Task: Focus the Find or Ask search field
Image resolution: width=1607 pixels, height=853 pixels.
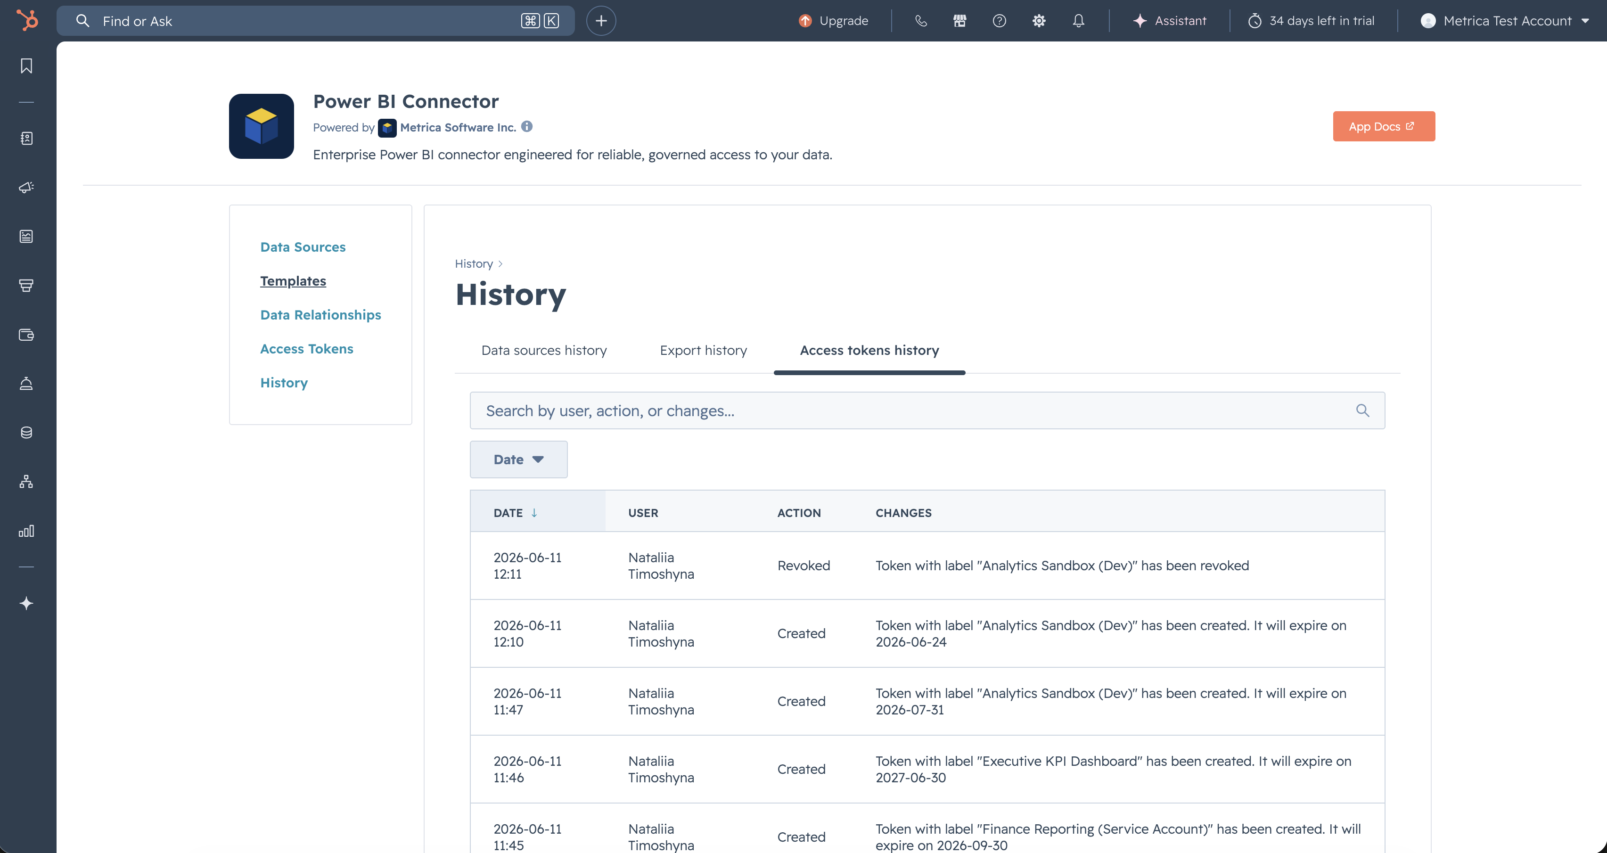Action: tap(315, 21)
